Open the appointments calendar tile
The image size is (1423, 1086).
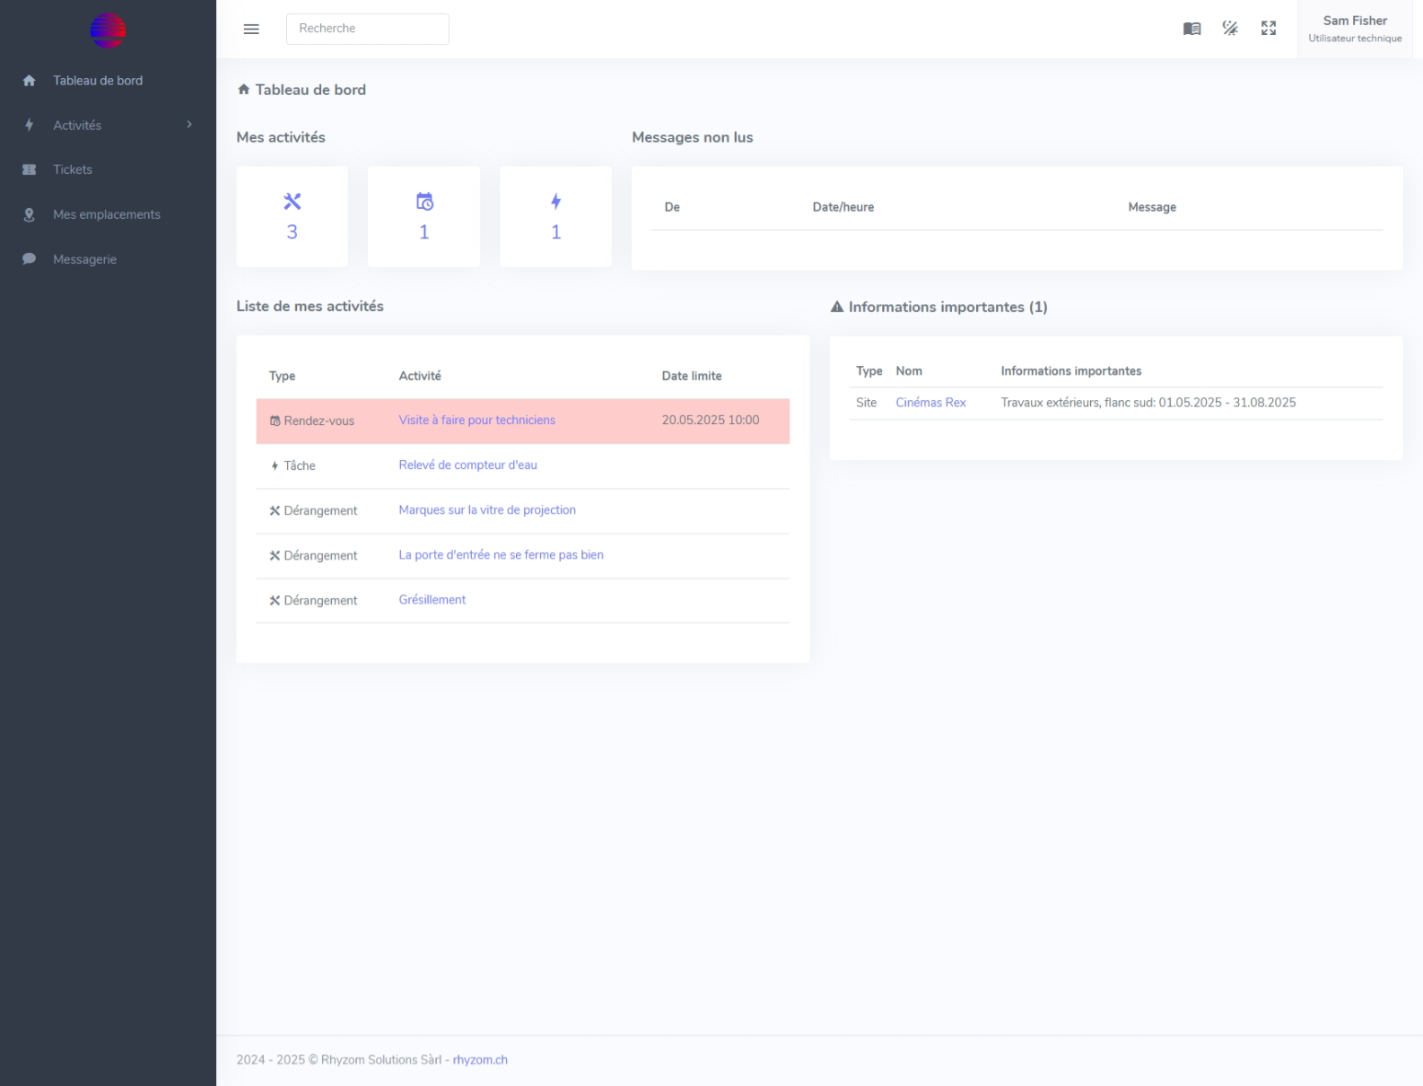[x=423, y=216]
